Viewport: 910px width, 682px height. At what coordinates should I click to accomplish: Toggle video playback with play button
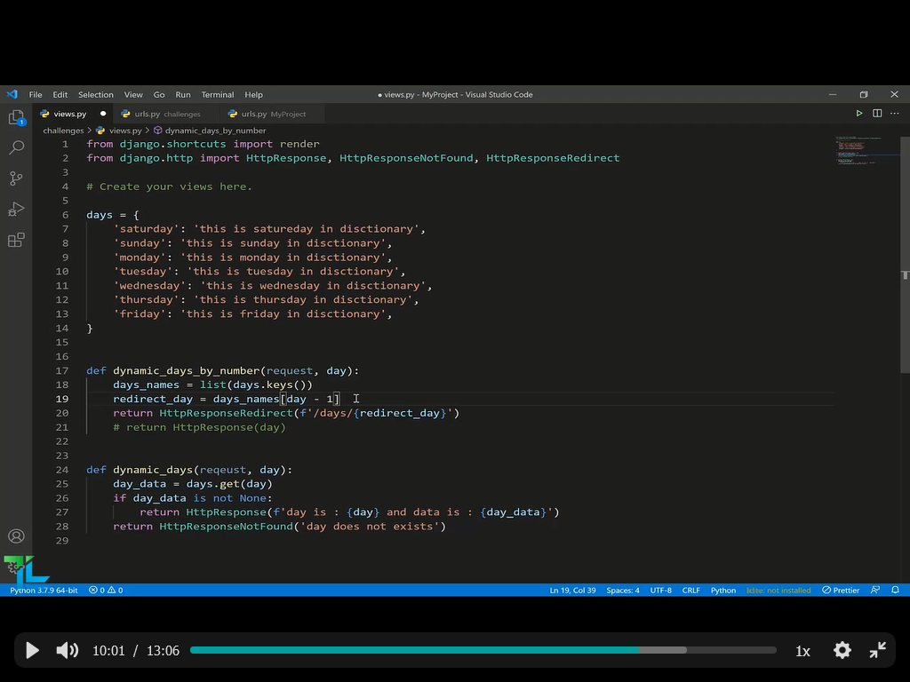pyautogui.click(x=32, y=651)
